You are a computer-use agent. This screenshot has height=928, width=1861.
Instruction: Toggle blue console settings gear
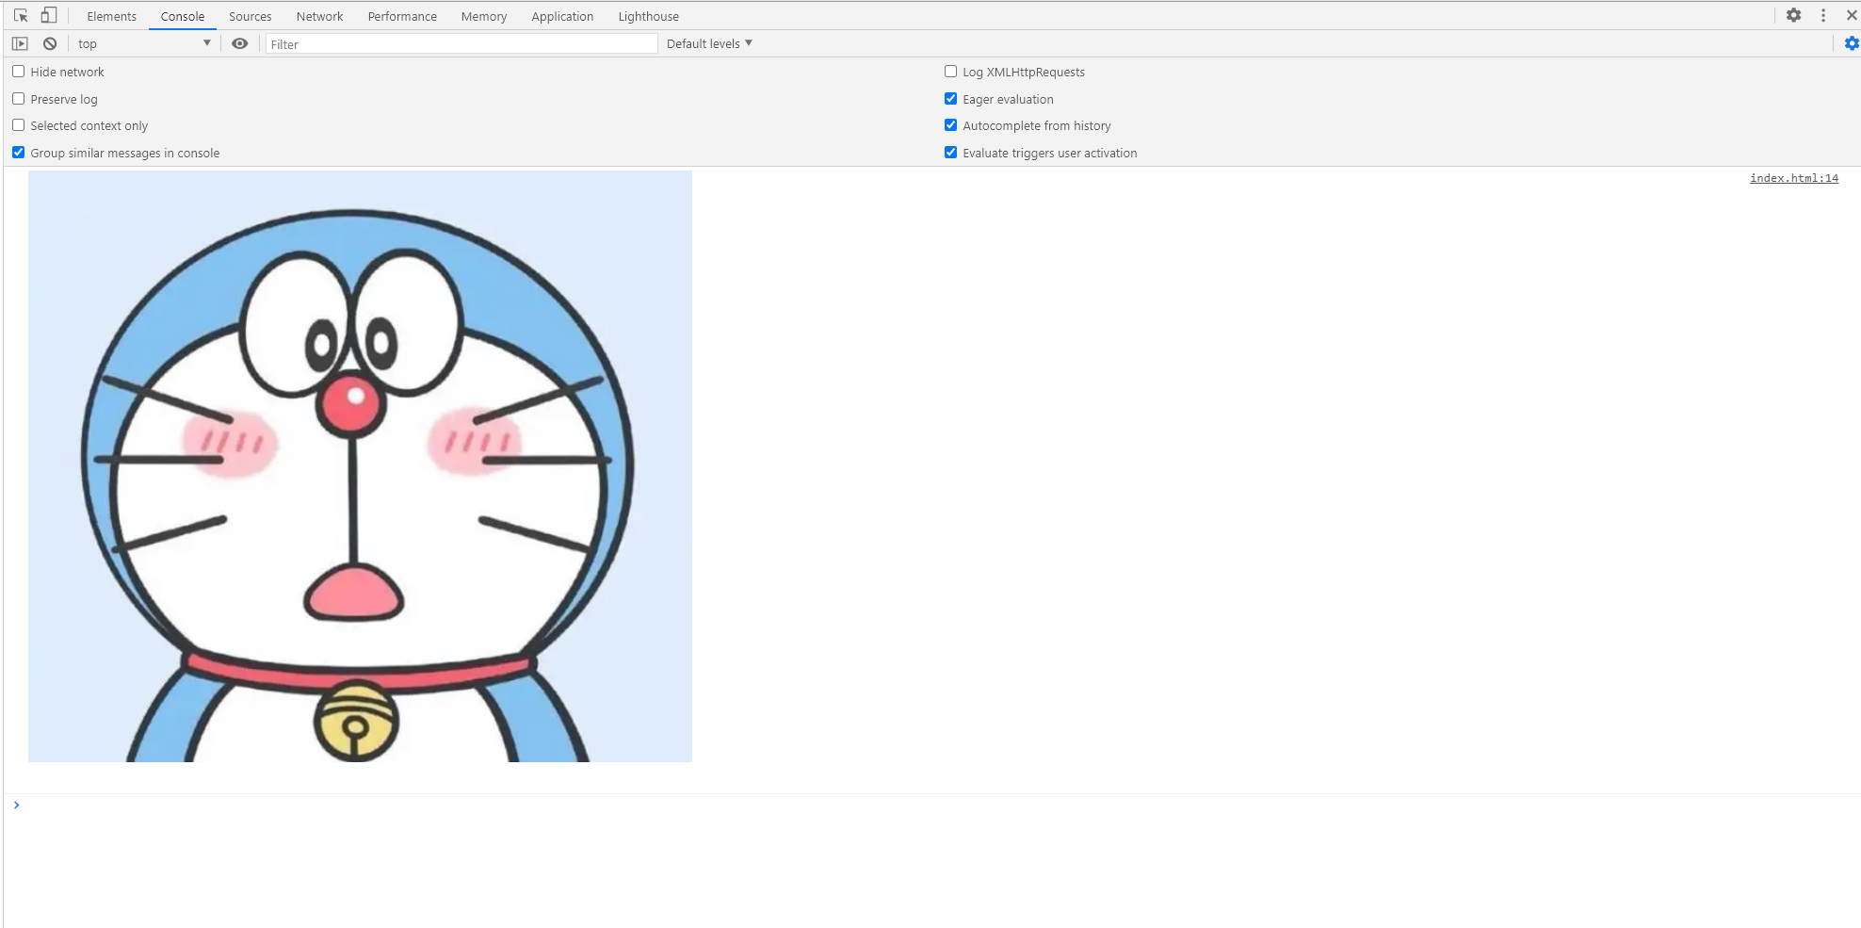pos(1852,43)
